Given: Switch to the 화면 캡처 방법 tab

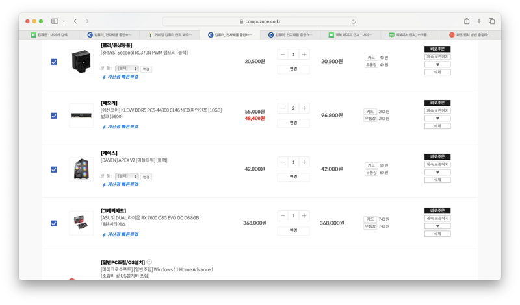Looking at the screenshot, I should click(471, 35).
